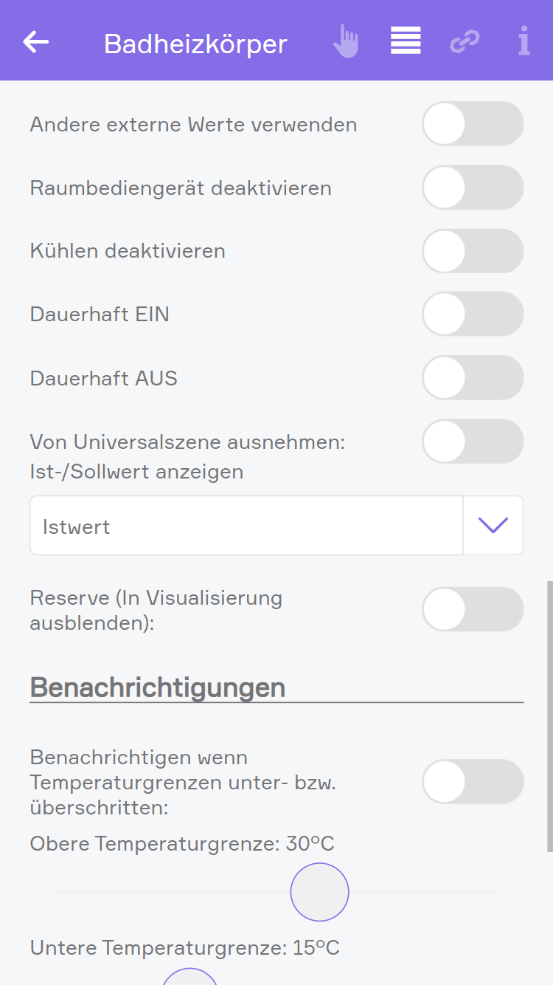The image size is (553, 985).
Task: Click the Obere Temperaturgrenze slider handle
Action: point(319,892)
